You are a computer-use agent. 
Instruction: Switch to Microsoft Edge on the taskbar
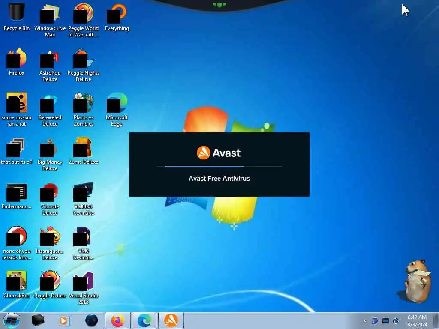(x=144, y=320)
